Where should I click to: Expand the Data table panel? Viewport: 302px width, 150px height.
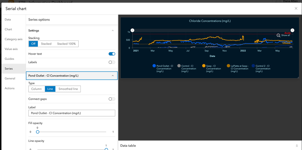[297, 146]
